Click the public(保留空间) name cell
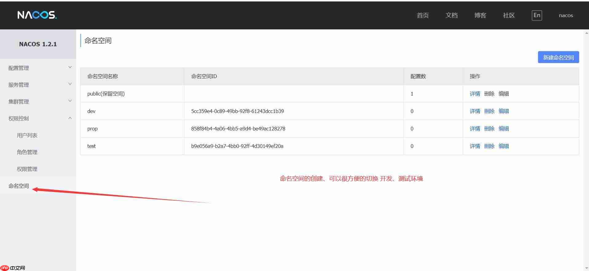589x271 pixels. [132, 94]
